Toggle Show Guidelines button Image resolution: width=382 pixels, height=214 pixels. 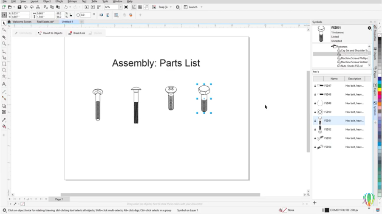click(146, 7)
